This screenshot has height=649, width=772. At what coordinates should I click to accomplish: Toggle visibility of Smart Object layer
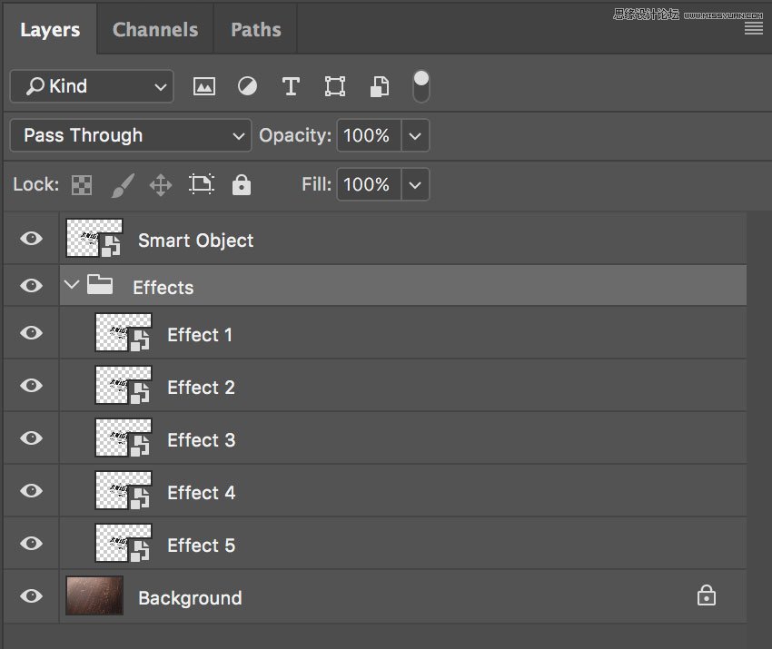pos(32,239)
